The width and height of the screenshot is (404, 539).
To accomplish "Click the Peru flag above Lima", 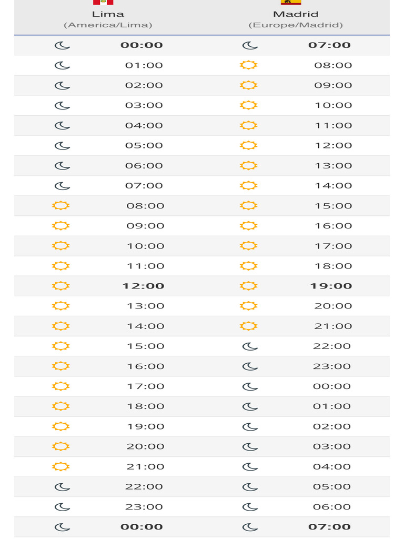I will click(x=103, y=2).
